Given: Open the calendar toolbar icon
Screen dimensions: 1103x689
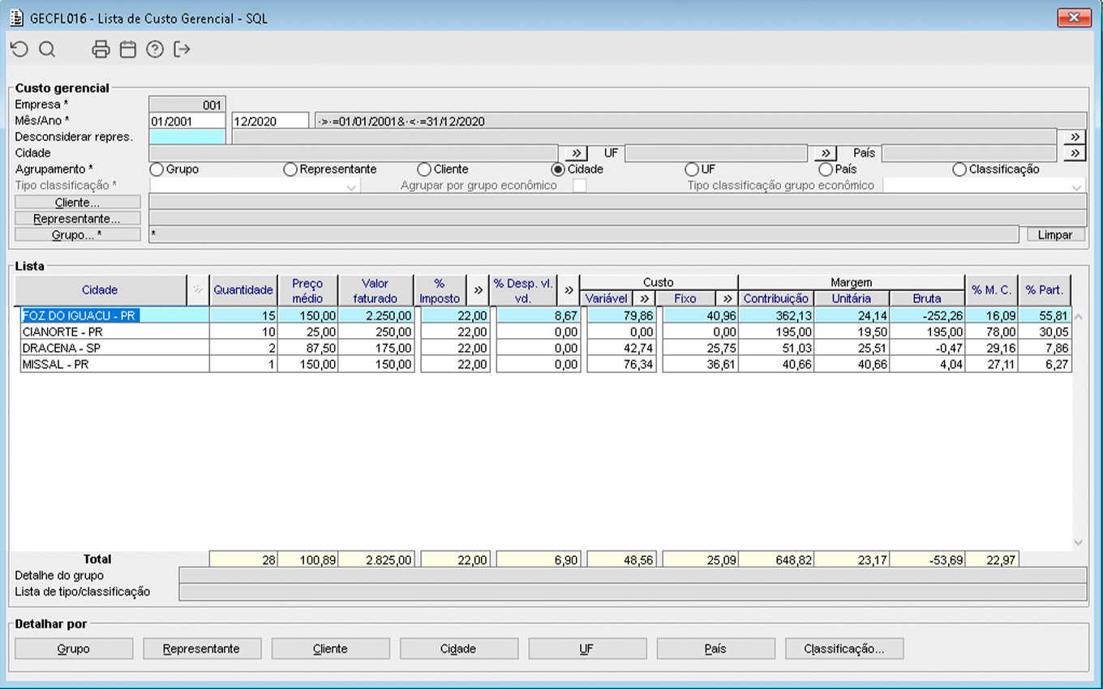Looking at the screenshot, I should coord(128,49).
